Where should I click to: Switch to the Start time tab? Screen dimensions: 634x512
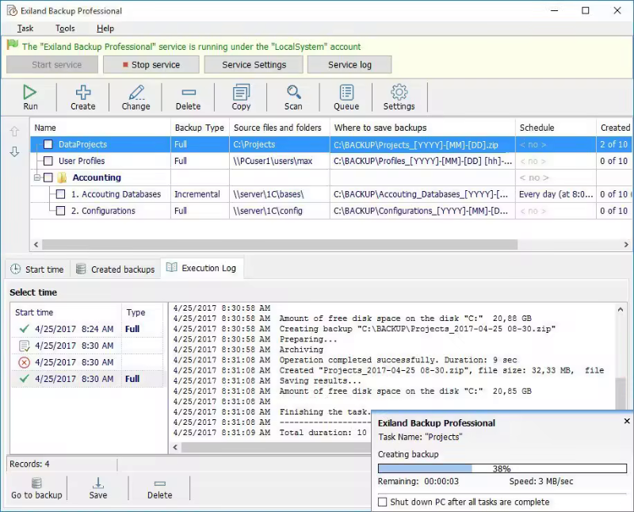point(37,269)
